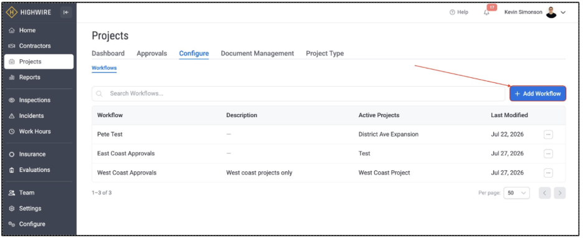Click the 1–3 of 3 pagination text
583x238 pixels.
tap(102, 193)
